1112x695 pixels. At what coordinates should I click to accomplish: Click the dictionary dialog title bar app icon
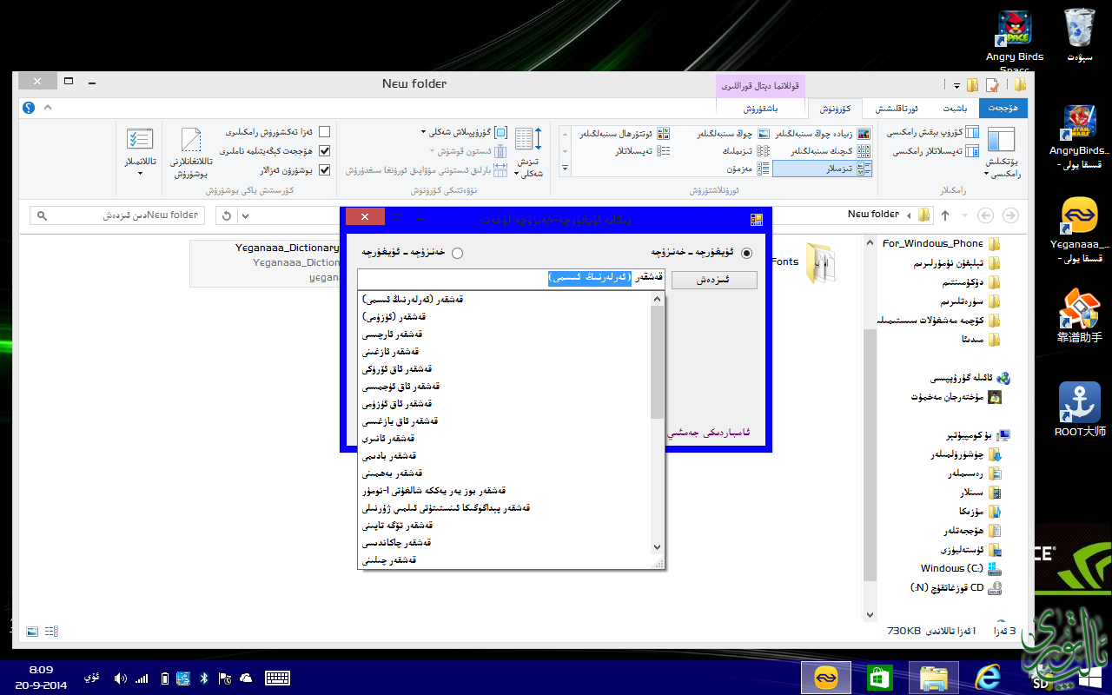756,219
